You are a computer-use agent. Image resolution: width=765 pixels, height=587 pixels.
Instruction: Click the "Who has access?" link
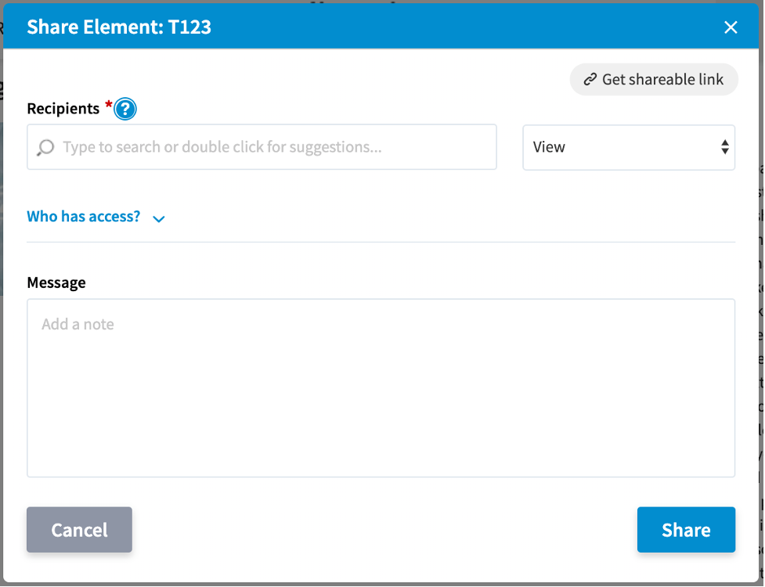[84, 217]
